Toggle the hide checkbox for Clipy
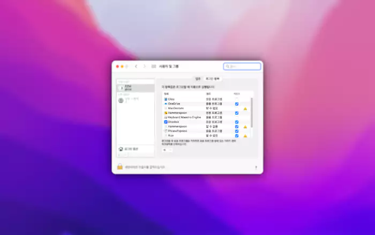The image size is (375, 235). click(237, 99)
